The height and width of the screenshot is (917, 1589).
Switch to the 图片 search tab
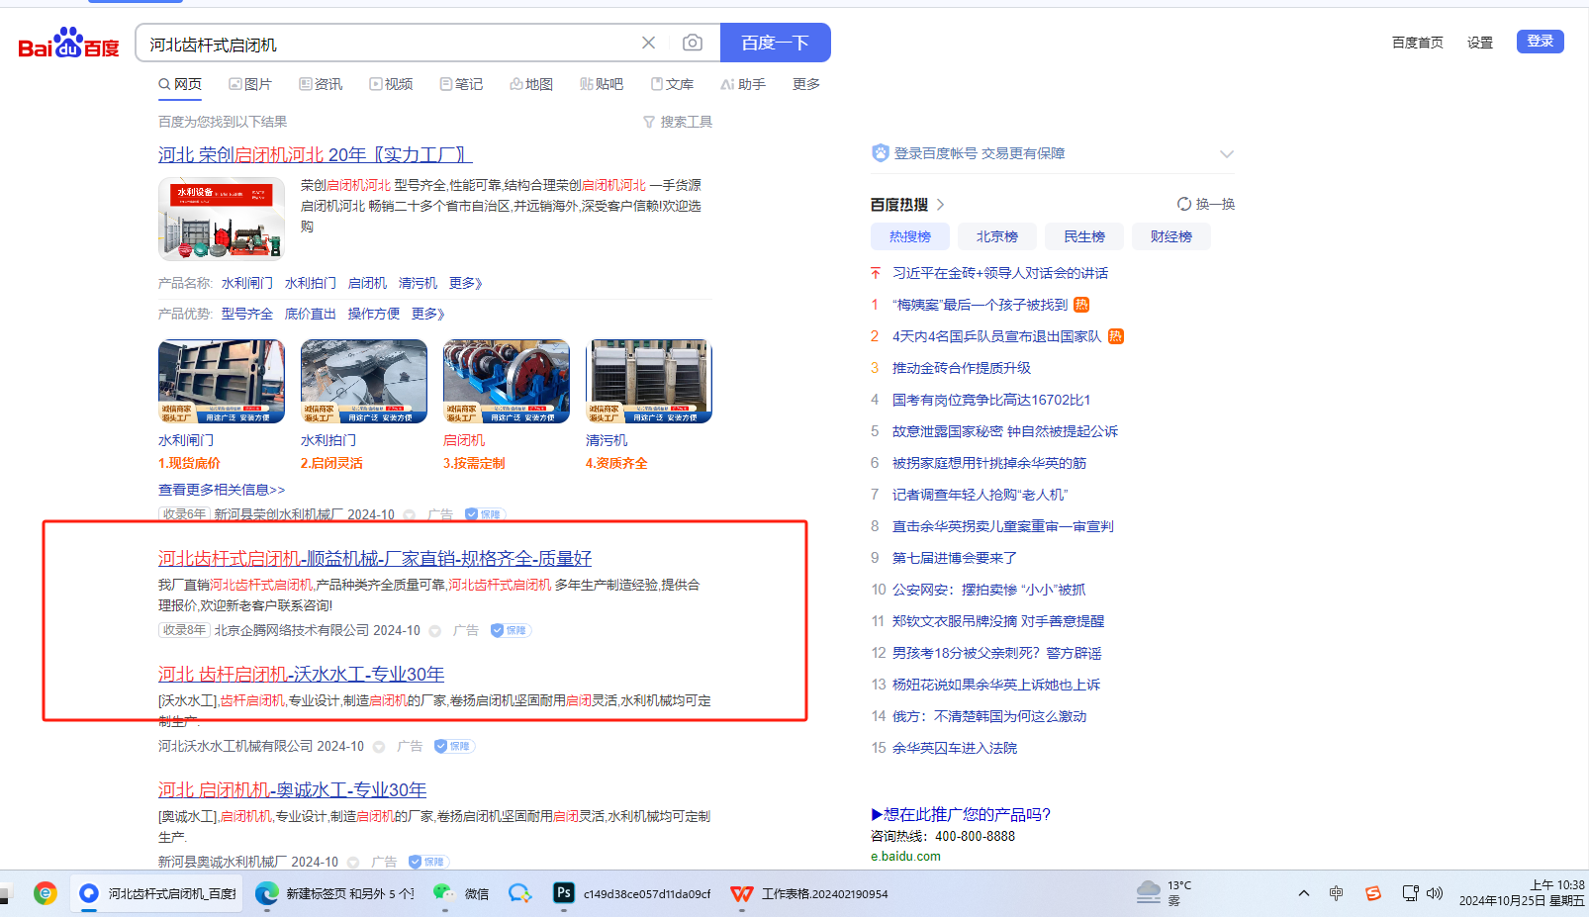250,84
